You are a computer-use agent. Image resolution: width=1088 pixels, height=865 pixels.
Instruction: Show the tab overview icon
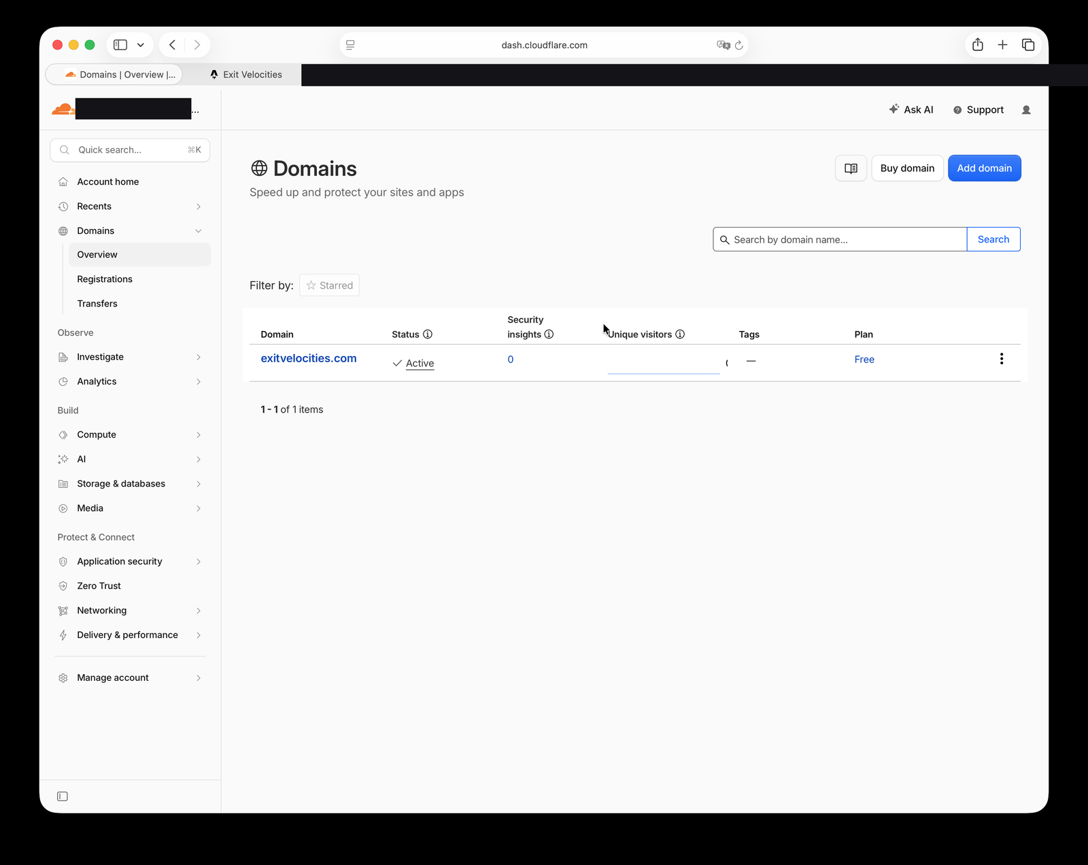[x=1028, y=45]
